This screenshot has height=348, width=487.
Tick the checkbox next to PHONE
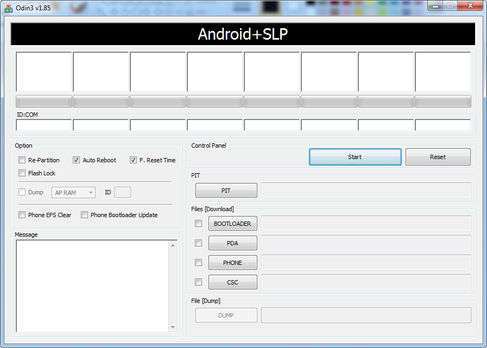coord(198,263)
